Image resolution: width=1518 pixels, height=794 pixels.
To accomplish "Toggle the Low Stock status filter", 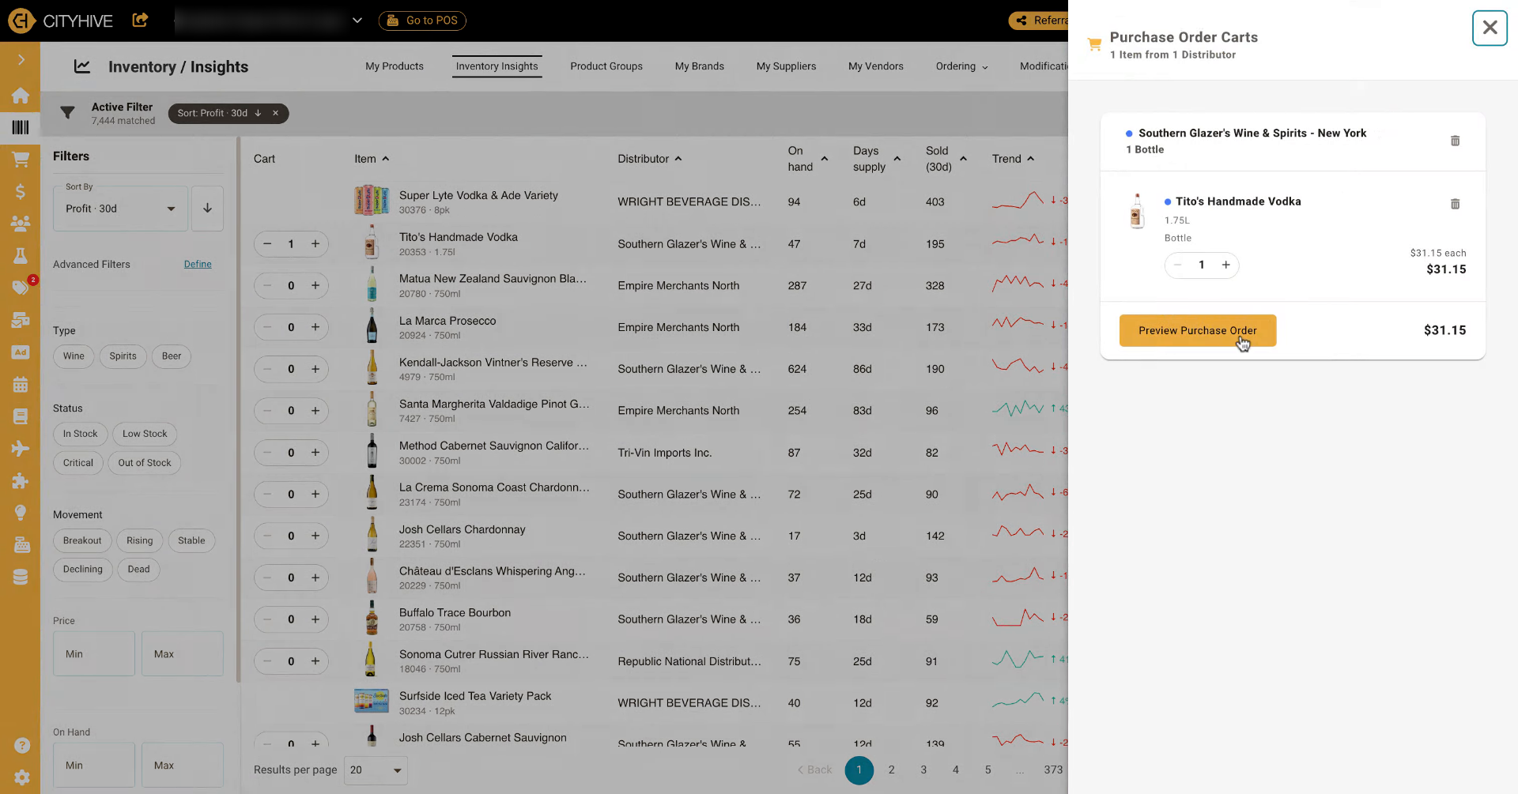I will point(145,434).
